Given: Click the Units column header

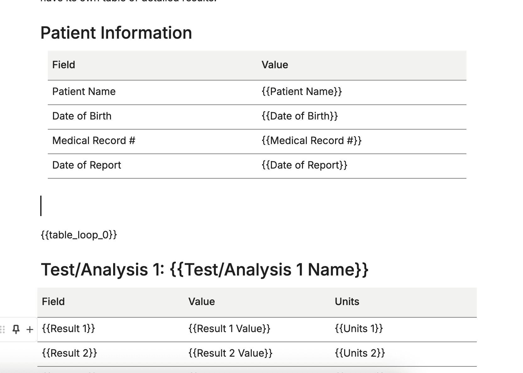Looking at the screenshot, I should [x=347, y=301].
